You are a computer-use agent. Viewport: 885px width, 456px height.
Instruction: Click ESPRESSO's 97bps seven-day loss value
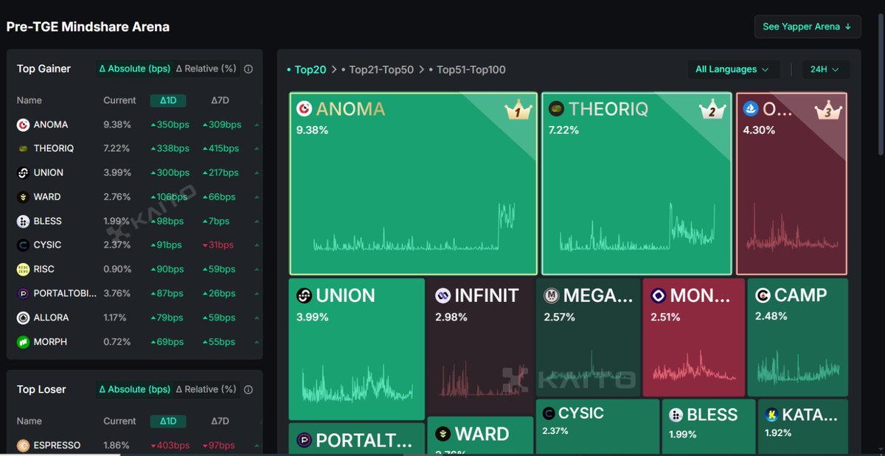click(x=218, y=446)
